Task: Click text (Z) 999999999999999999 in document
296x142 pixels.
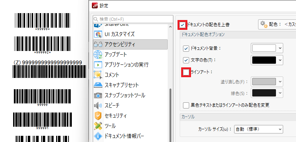Action: point(48,63)
